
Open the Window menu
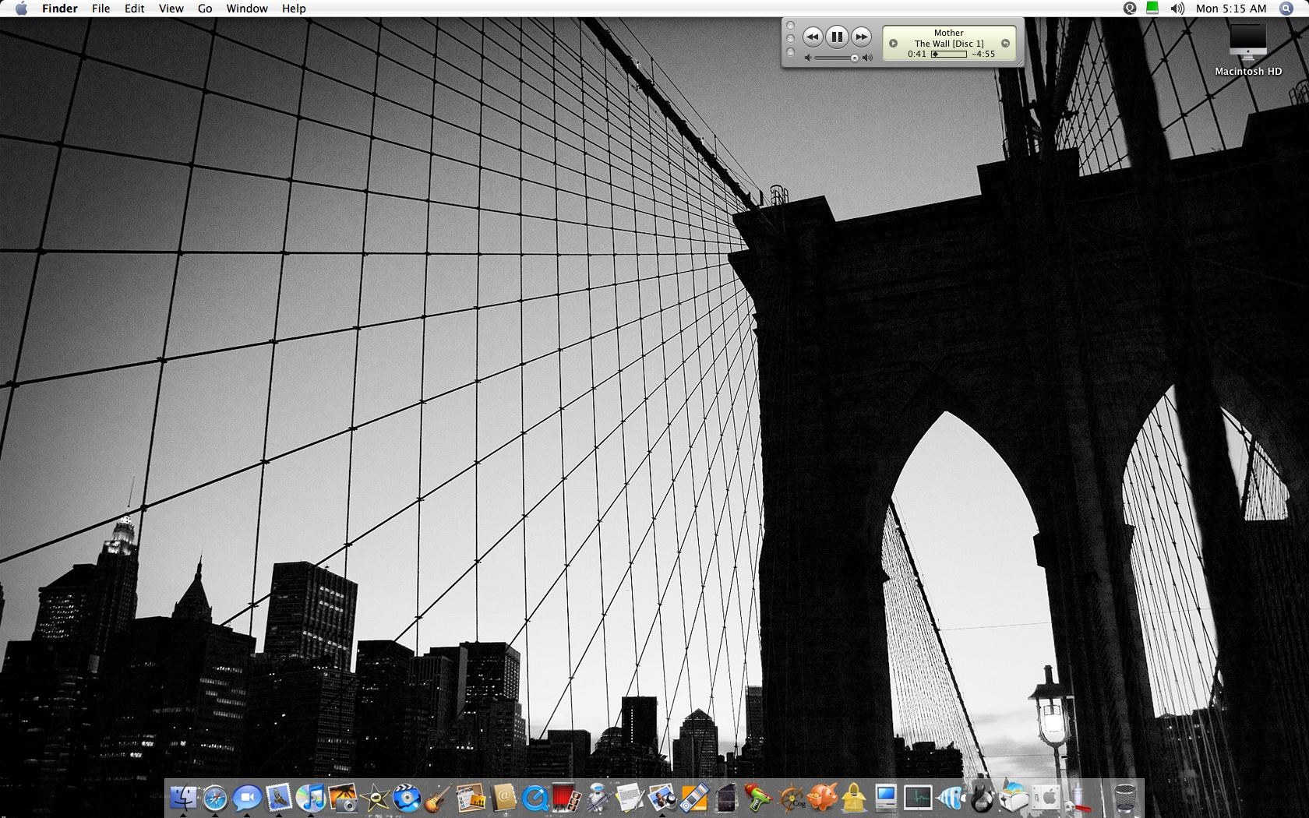pos(247,9)
